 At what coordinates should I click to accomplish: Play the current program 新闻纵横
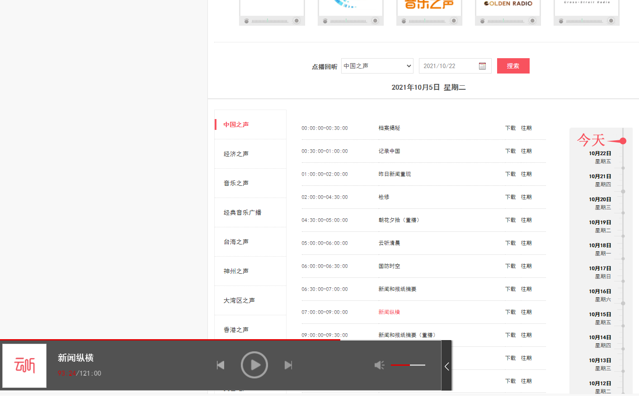click(254, 365)
